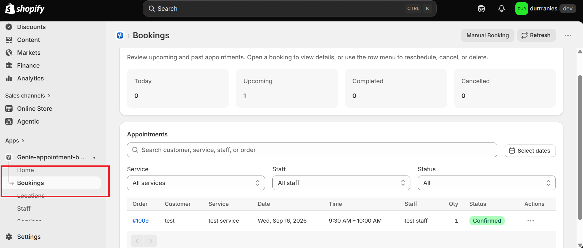Click the Today summary card
Screen dimensions: 583x248
coord(178,88)
